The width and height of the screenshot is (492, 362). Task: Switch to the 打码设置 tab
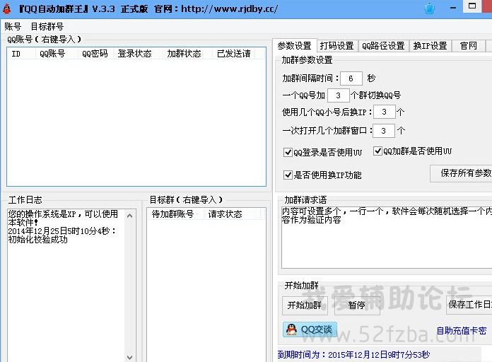coord(336,46)
